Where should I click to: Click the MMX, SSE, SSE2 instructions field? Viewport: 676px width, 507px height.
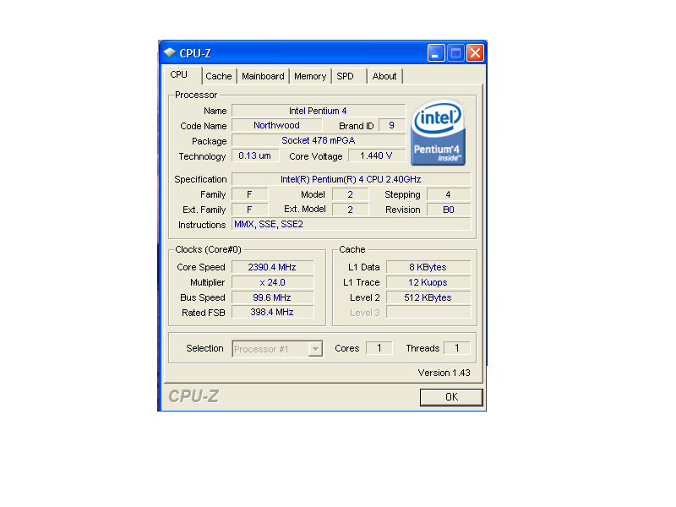(351, 224)
